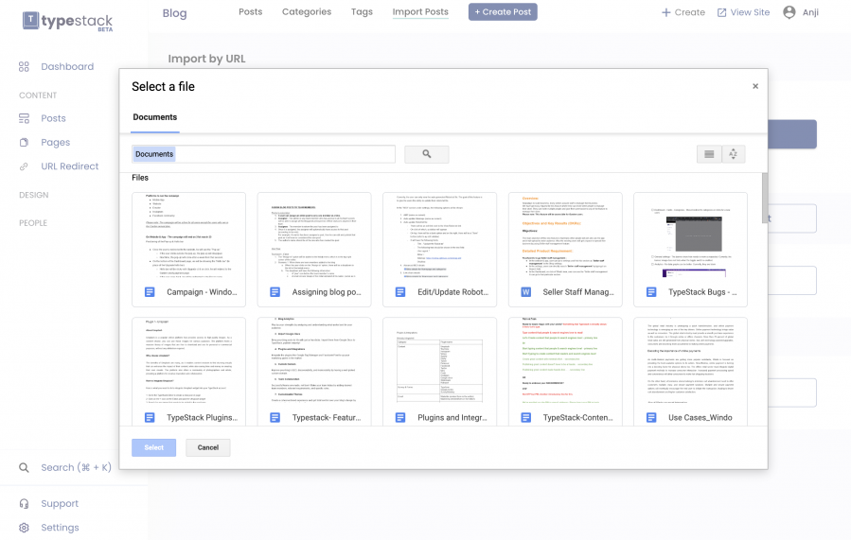The height and width of the screenshot is (540, 851).
Task: Select the Campaign - Windo... document thumbnail
Action: tap(188, 250)
